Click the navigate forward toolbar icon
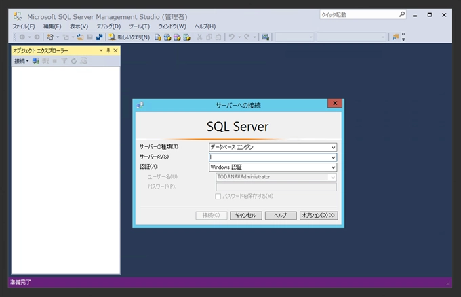This screenshot has height=297, width=461. (x=37, y=37)
